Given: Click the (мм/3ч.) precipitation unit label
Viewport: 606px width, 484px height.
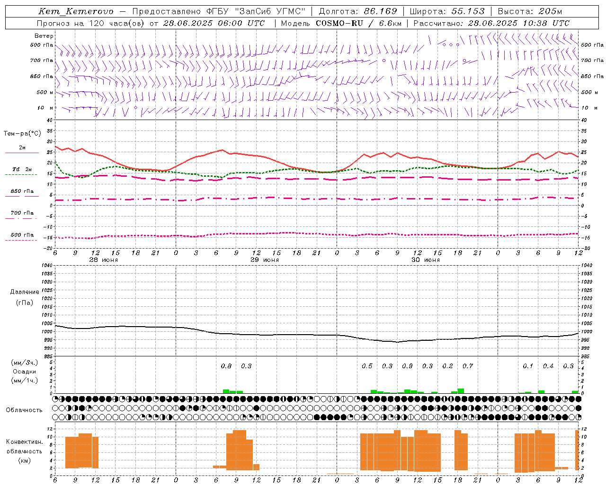Looking at the screenshot, I should 25,363.
